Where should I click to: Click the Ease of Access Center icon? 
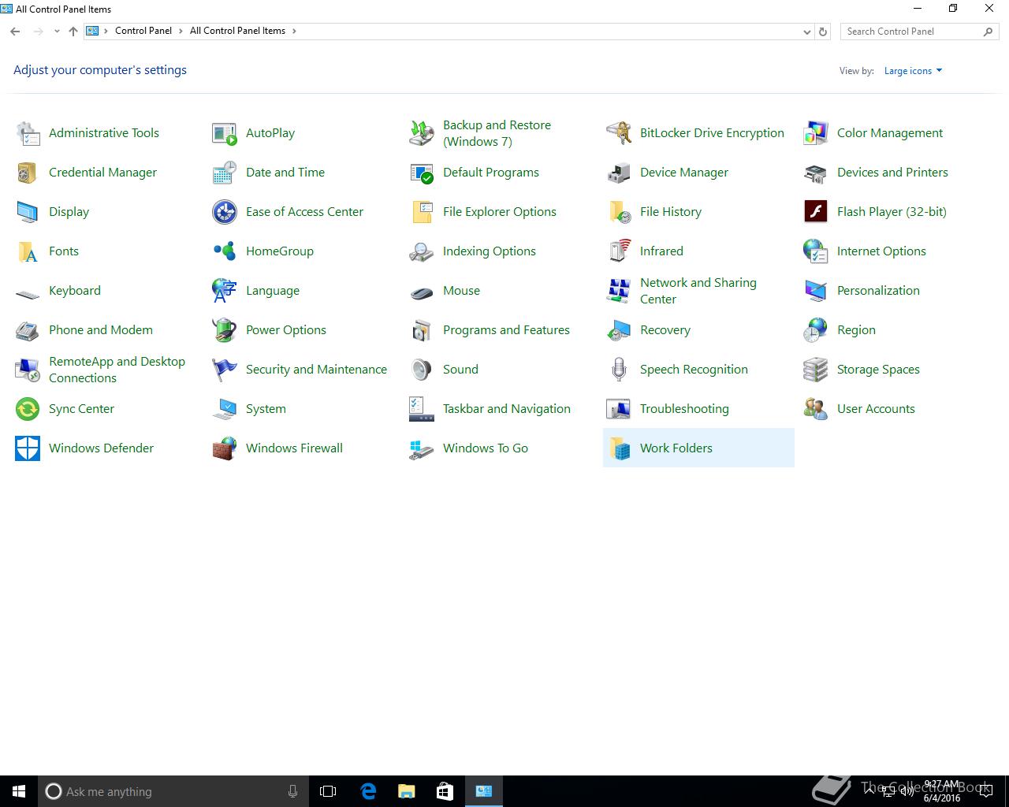(225, 212)
